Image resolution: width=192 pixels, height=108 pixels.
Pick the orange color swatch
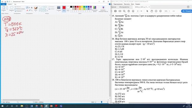pos(80,7)
